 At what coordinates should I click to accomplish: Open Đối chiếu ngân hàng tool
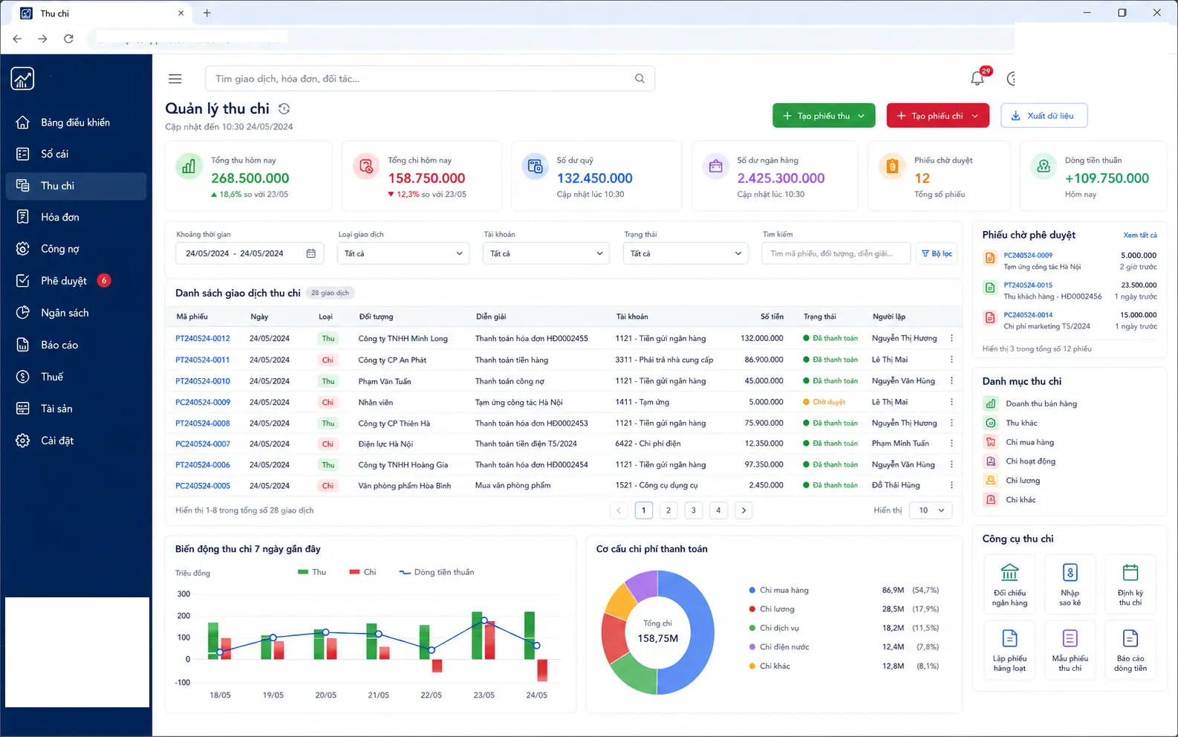[1009, 584]
